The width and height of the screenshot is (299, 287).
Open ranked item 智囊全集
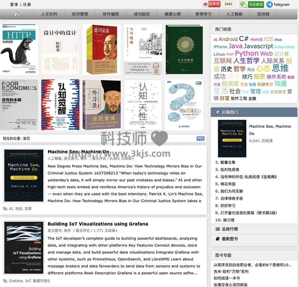click(x=228, y=163)
